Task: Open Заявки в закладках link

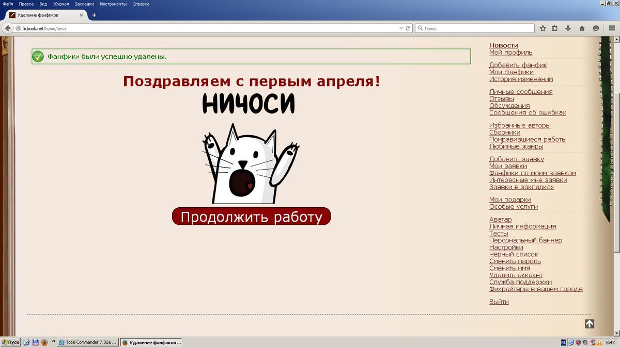Action: coord(522,187)
